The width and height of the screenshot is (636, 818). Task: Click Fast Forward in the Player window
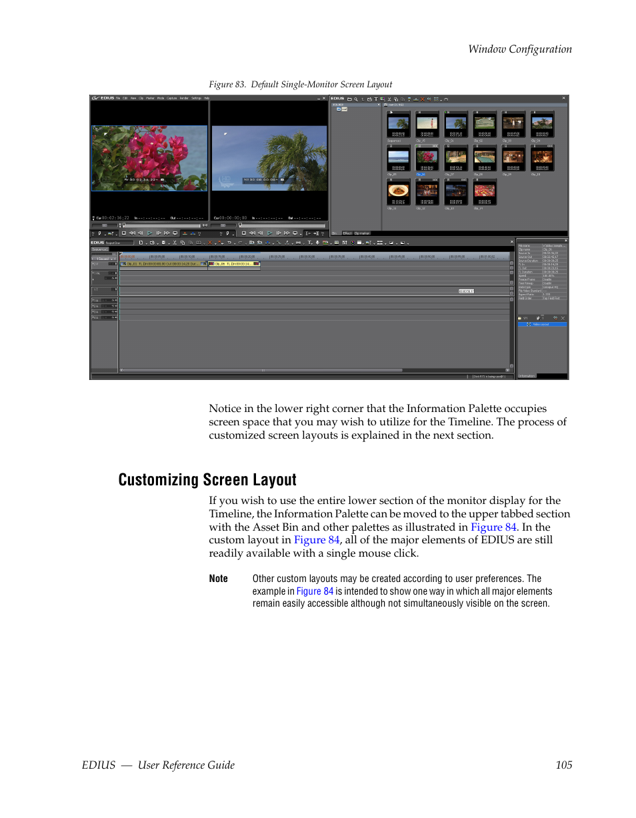pos(167,233)
